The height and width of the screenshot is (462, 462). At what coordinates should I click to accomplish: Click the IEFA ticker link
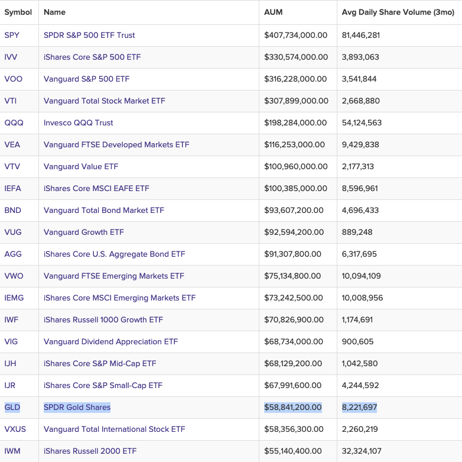pyautogui.click(x=12, y=188)
